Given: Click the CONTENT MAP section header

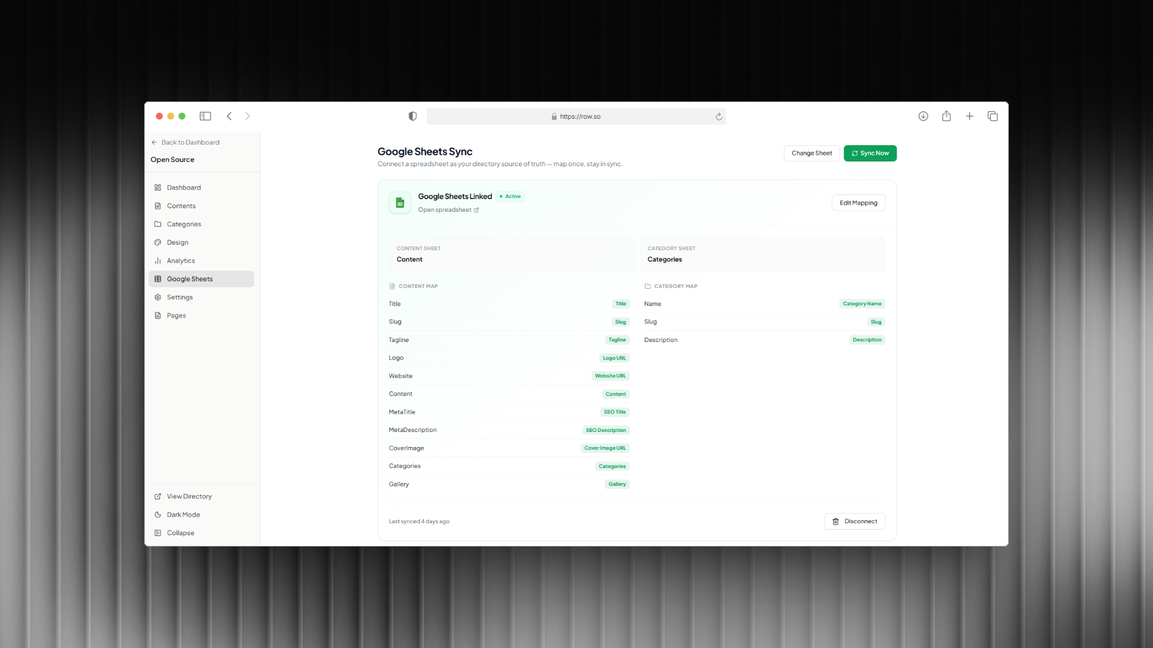Looking at the screenshot, I should coord(414,286).
